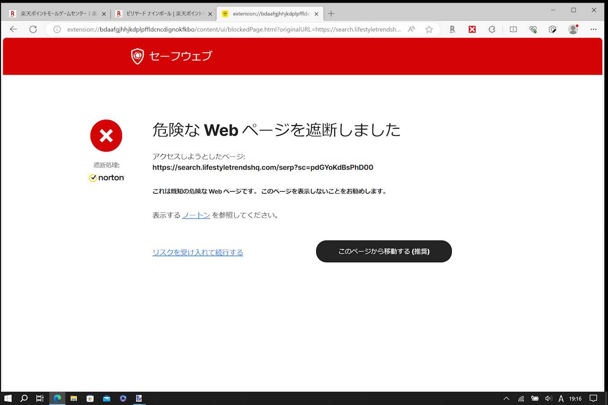Click the セーフウェブ shield logo

pos(137,56)
